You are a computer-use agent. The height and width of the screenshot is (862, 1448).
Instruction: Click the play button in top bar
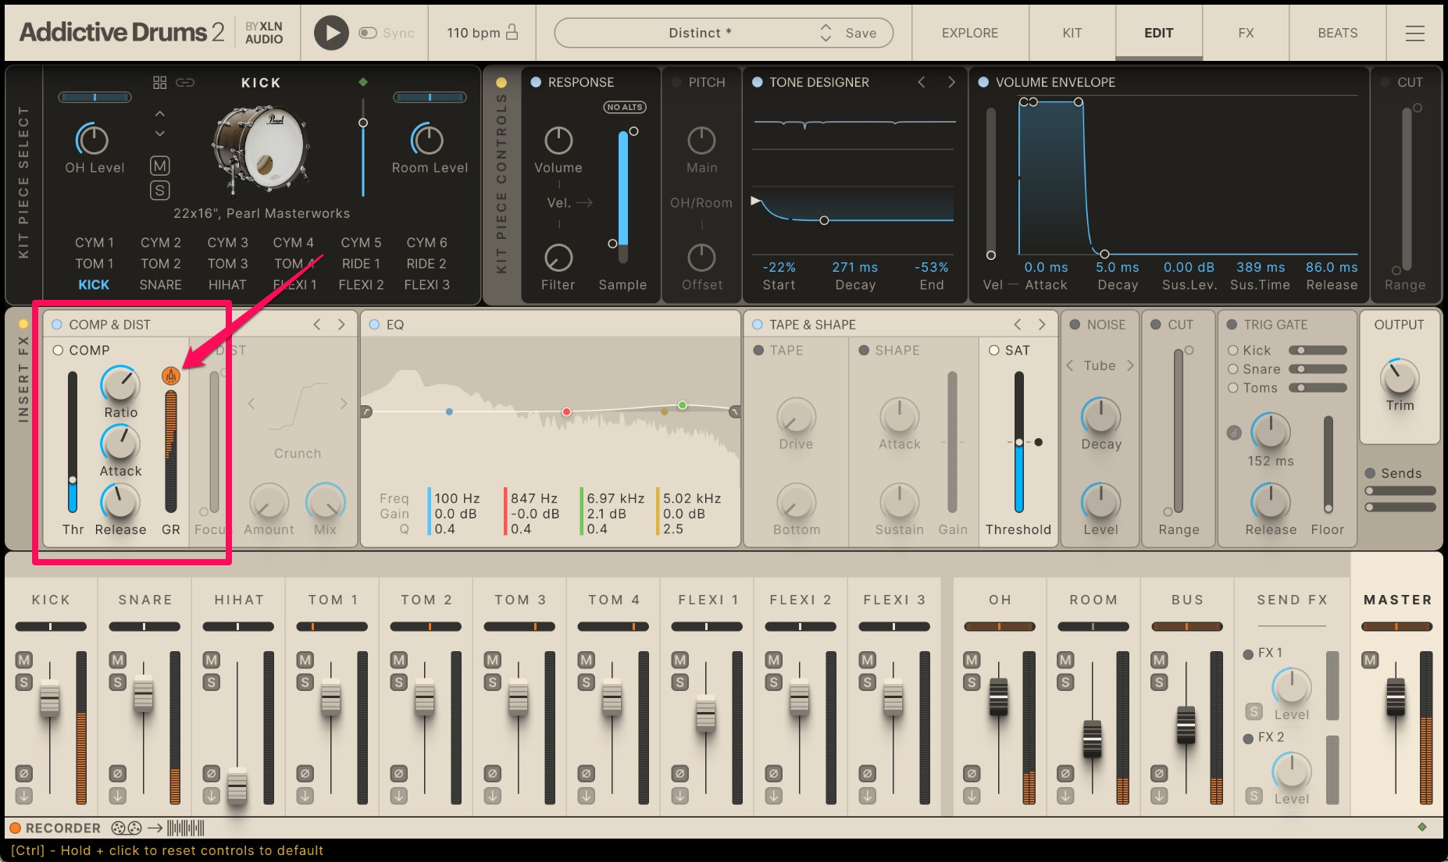pos(331,33)
